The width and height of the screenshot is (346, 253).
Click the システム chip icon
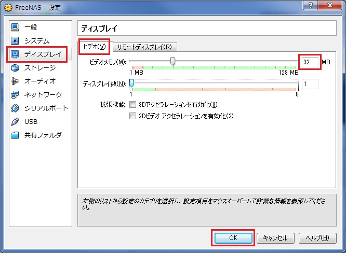[15, 41]
